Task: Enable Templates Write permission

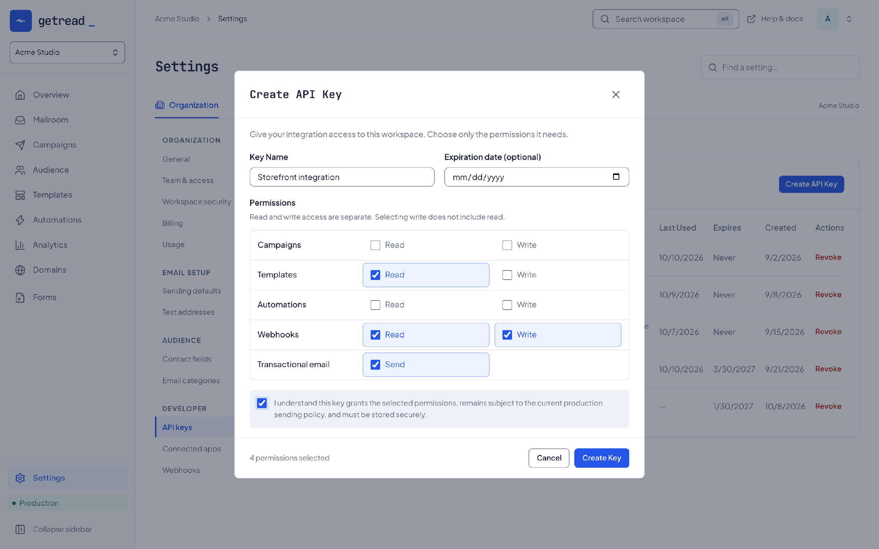Action: point(507,275)
